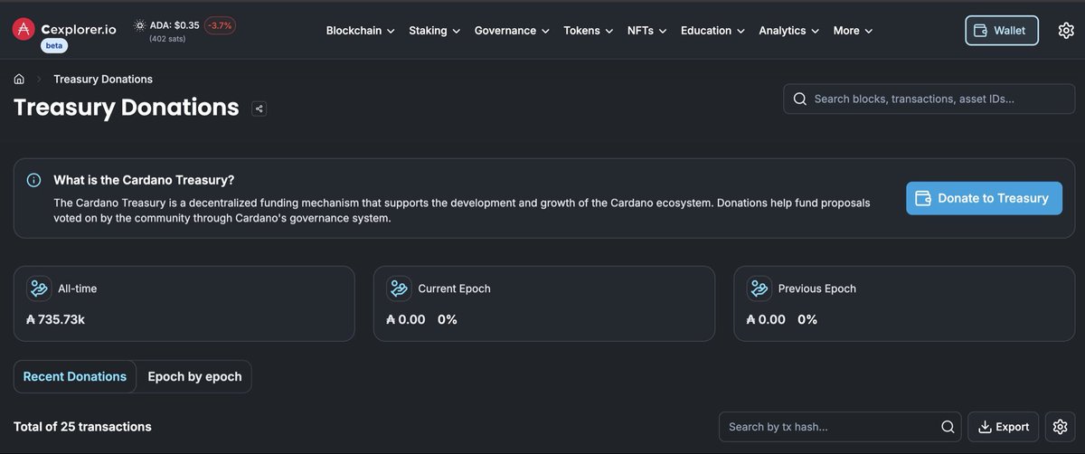Screen dimensions: 1085x454
Task: Click the (402 sats) text
Action: pos(168,39)
